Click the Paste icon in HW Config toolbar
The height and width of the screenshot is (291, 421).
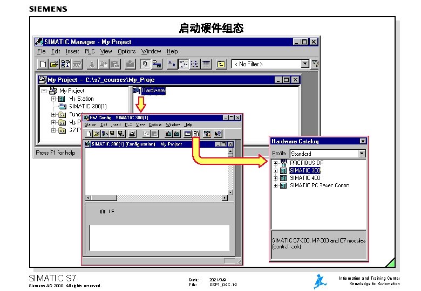tap(154, 134)
